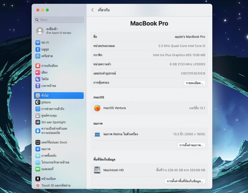Click the search field in sidebar

point(59,20)
